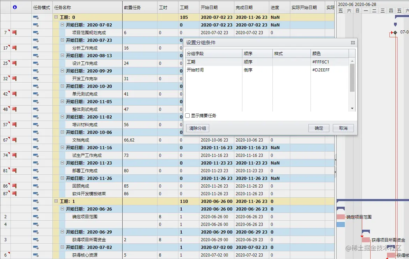Select the 培训材料完成 task name cell
The height and width of the screenshot is (259, 409).
(87, 125)
